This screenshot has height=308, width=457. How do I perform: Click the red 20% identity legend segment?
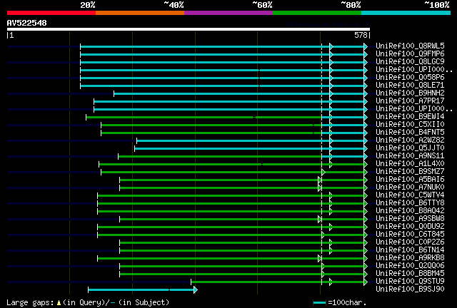tap(51, 13)
